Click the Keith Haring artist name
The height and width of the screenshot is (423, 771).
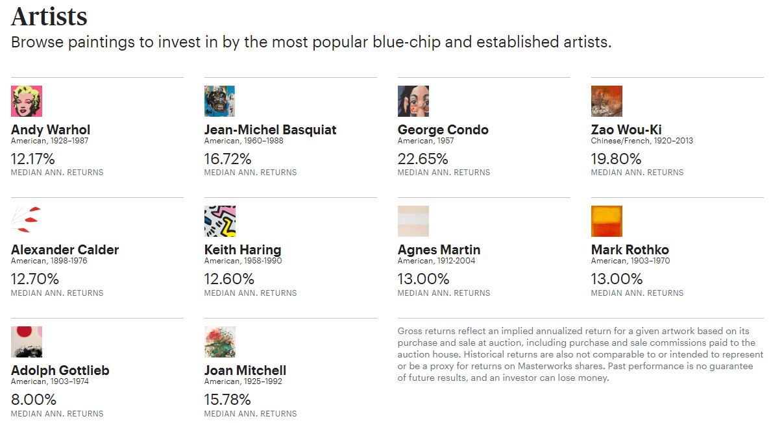[243, 250]
